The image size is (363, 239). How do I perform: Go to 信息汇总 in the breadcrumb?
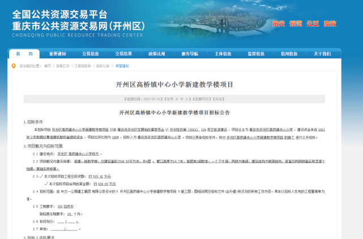coord(62,66)
